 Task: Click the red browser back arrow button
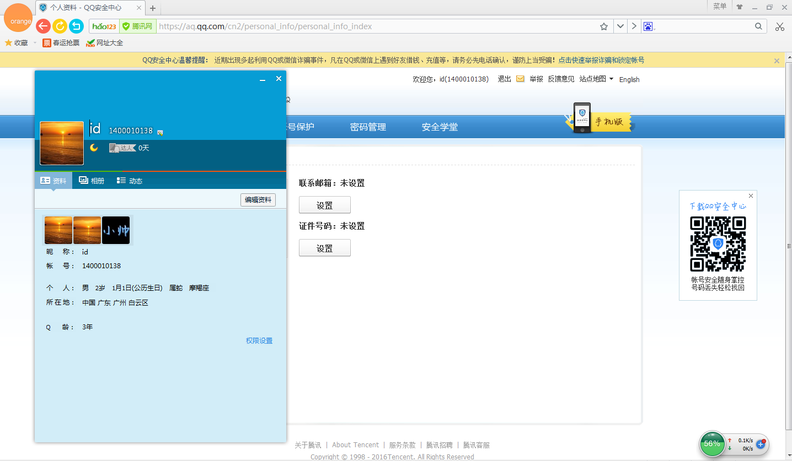(43, 26)
